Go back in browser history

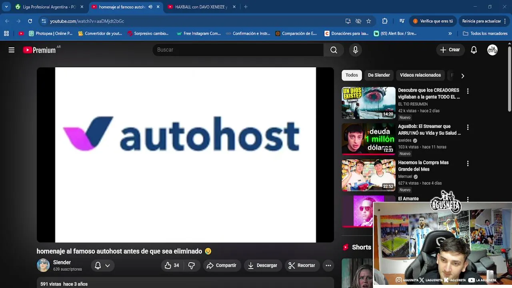click(7, 21)
